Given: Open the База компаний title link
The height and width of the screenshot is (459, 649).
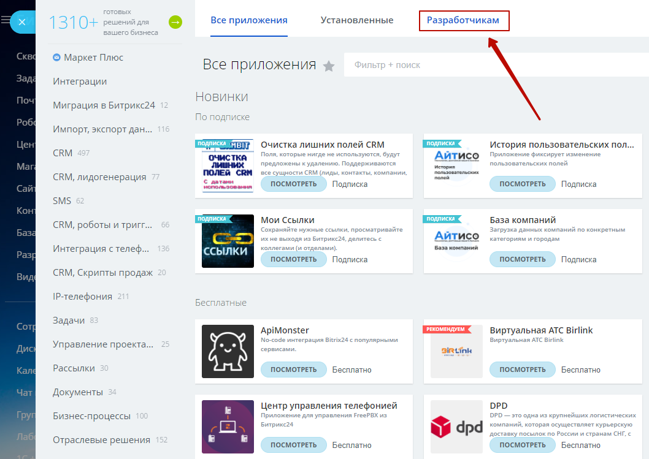Looking at the screenshot, I should click(523, 220).
